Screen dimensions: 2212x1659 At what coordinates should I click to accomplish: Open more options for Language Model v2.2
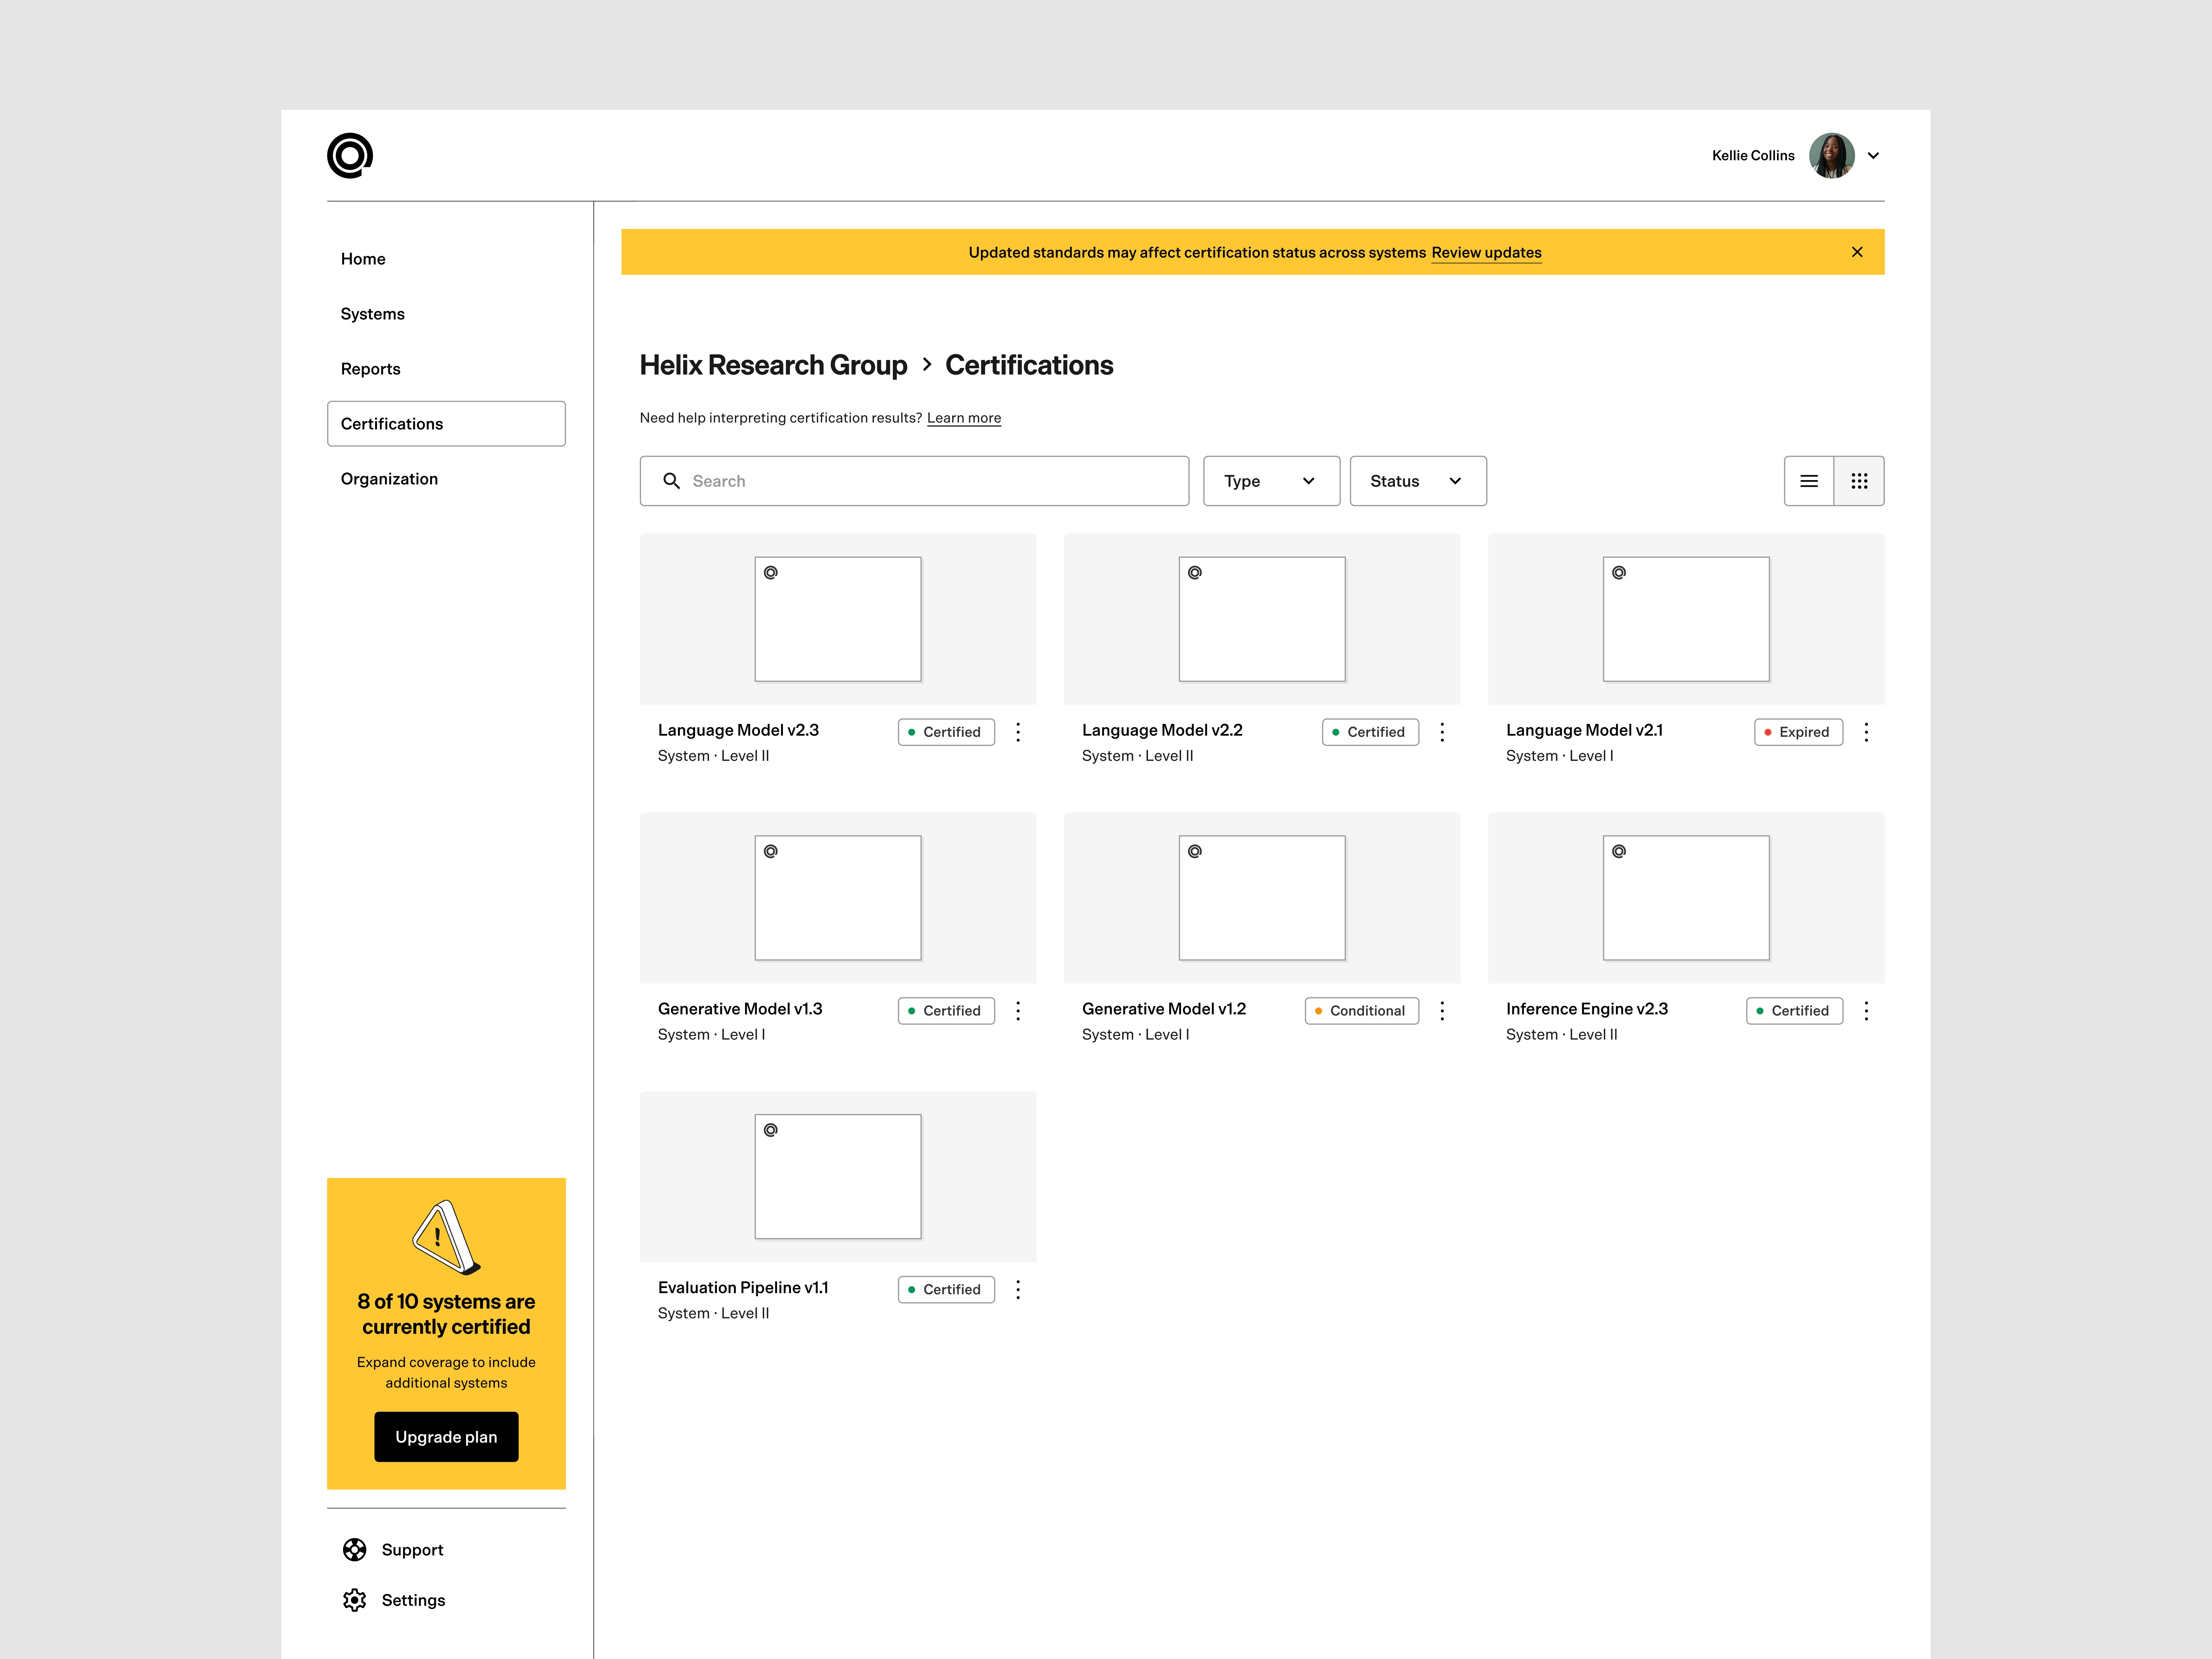pos(1442,732)
